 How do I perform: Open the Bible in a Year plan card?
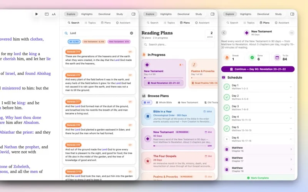pos(178,116)
